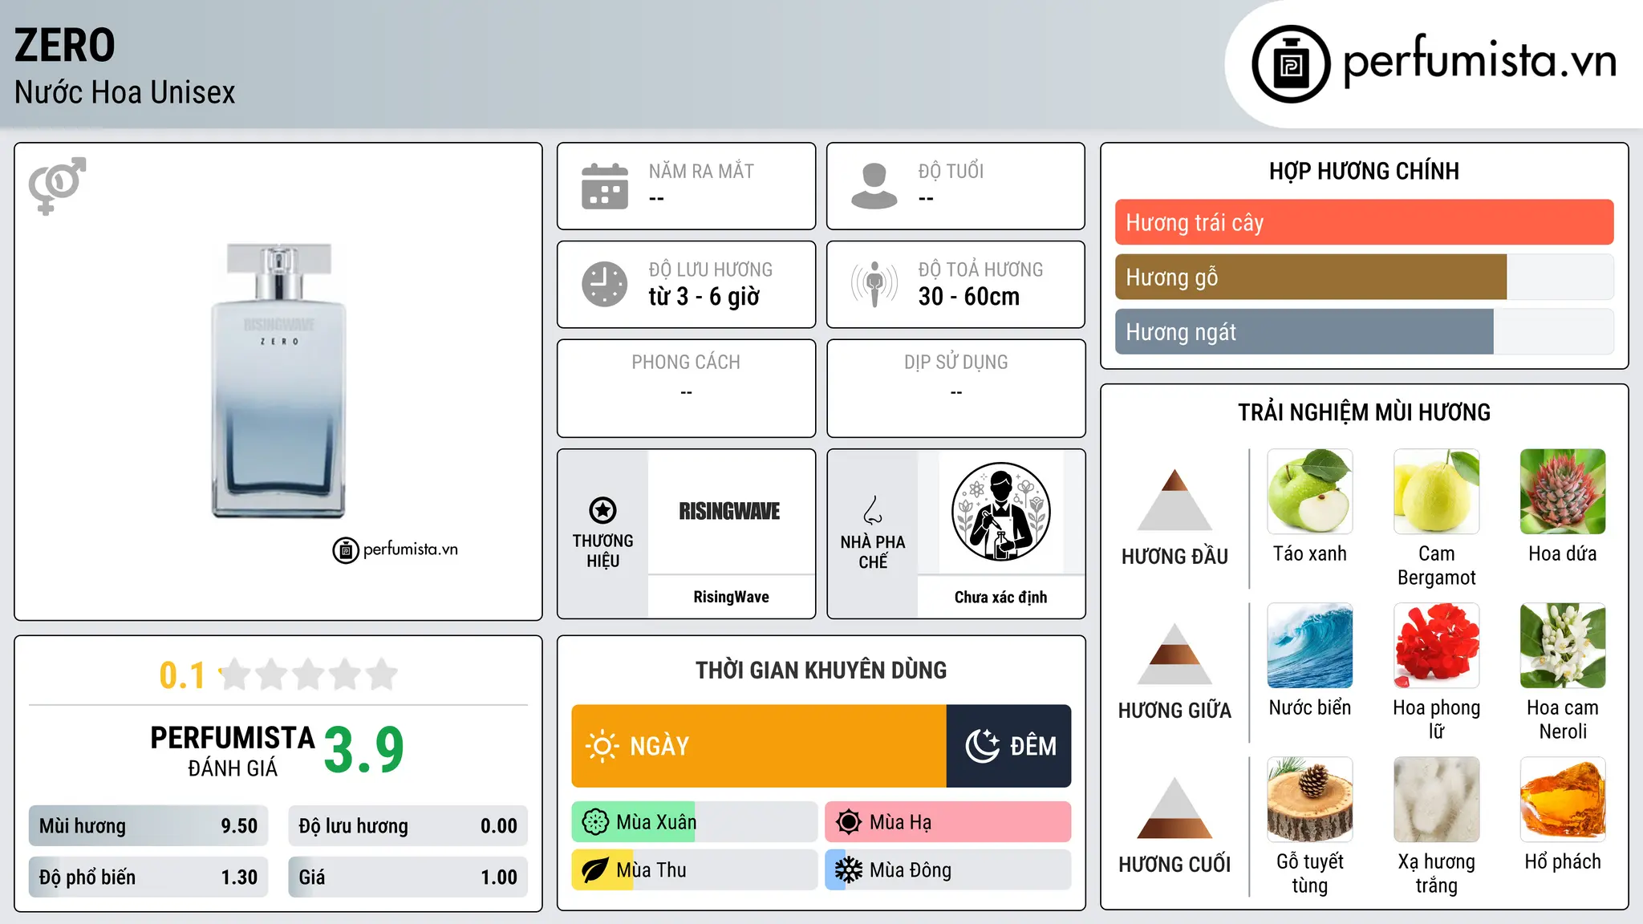
Task: Select the Táo xanh green apple image
Action: click(1310, 491)
